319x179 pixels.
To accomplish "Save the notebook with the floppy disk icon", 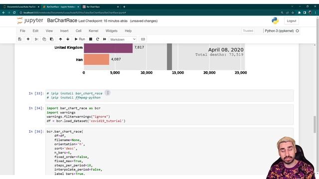I will (20, 39).
